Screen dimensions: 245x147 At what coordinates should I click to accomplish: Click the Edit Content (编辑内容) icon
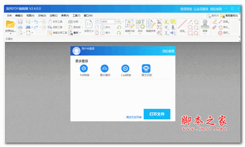point(129,24)
